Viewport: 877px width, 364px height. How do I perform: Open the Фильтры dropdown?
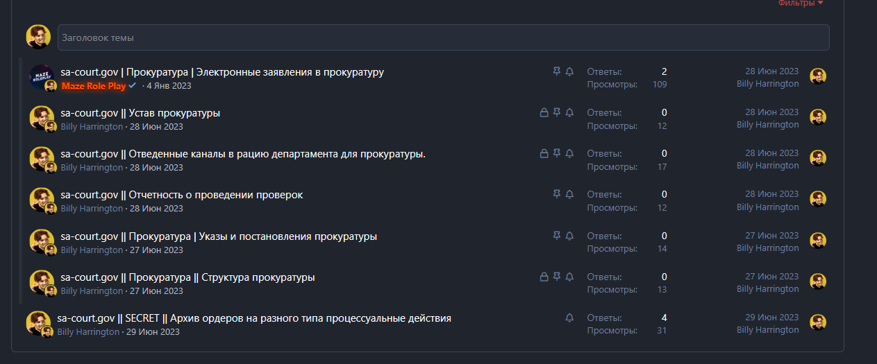pos(800,3)
